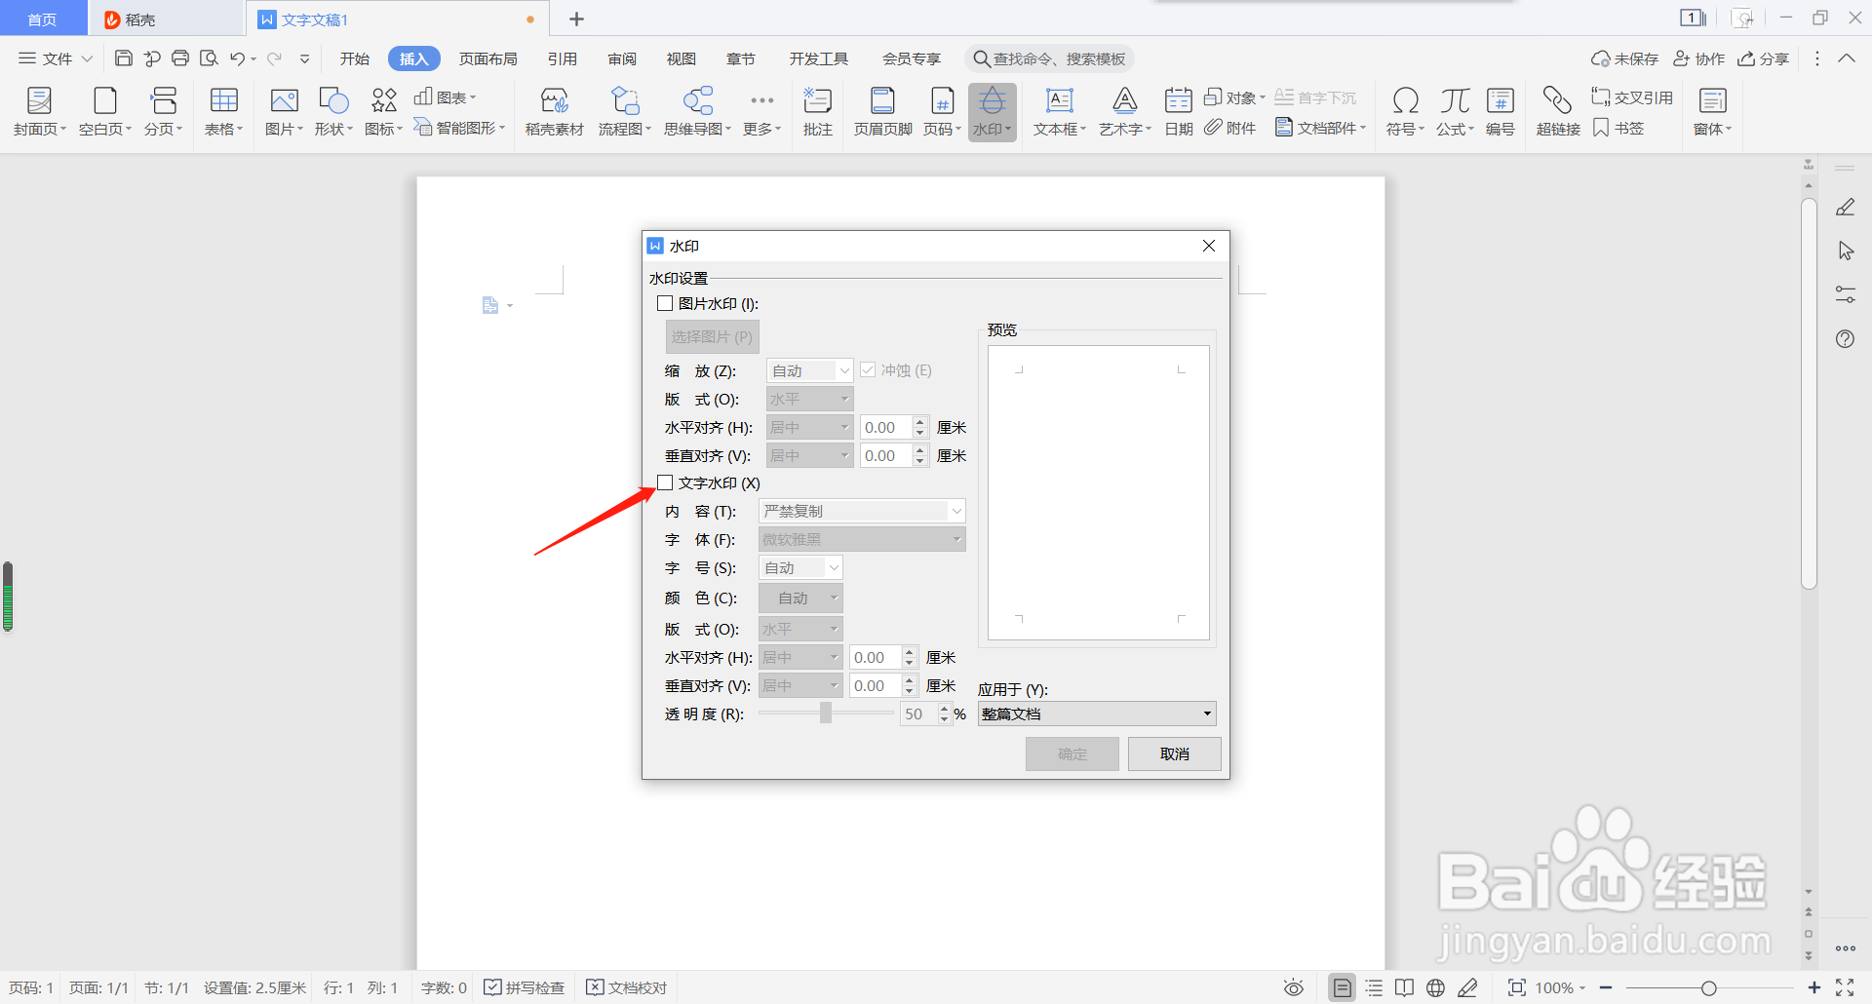Open the font (字体) dropdown
The width and height of the screenshot is (1872, 1004).
coord(863,539)
